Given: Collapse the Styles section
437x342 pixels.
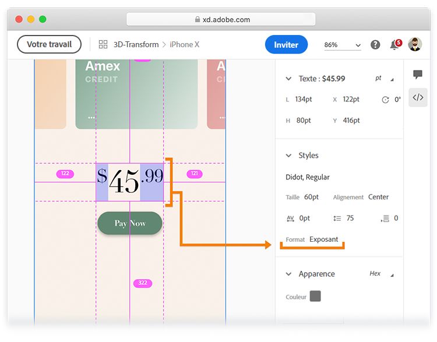Looking at the screenshot, I should (x=288, y=156).
